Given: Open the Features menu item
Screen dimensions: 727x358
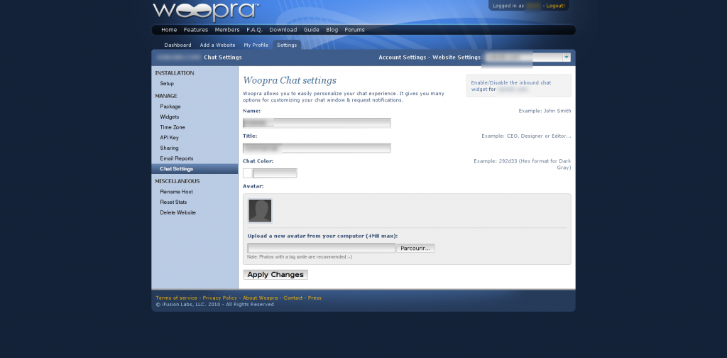Looking at the screenshot, I should (196, 30).
